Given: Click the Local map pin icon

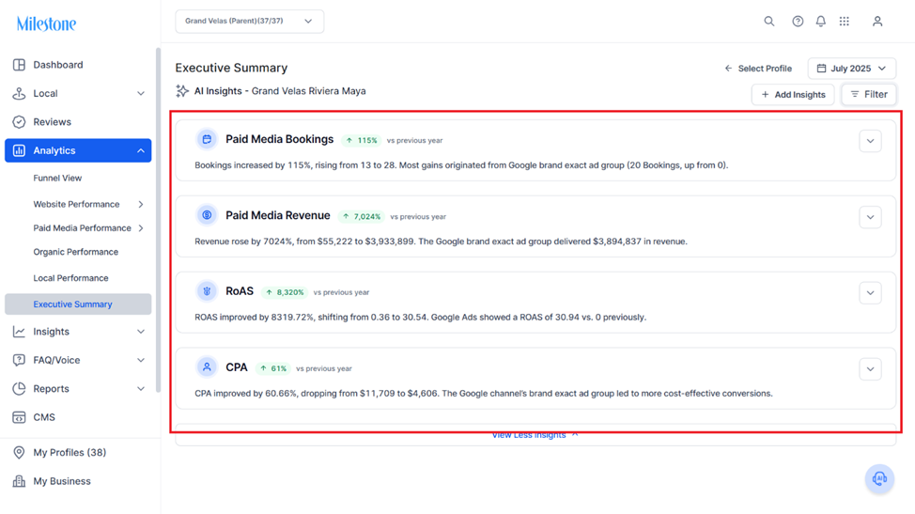Looking at the screenshot, I should tap(19, 93).
